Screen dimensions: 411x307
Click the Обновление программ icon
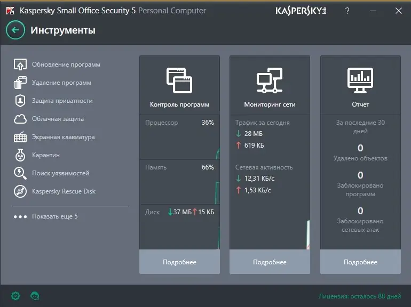click(20, 64)
